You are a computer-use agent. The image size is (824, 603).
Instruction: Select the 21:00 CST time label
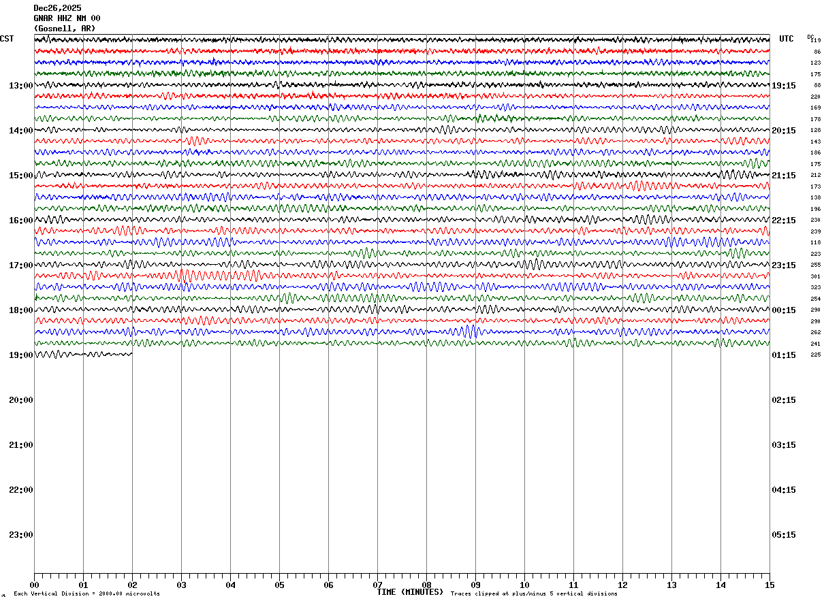(21, 445)
